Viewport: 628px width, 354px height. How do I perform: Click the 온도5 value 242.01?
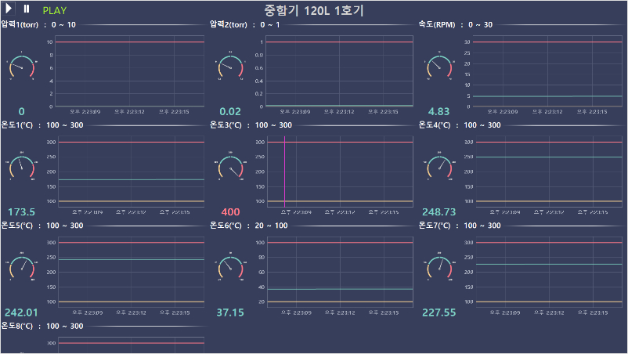click(x=21, y=312)
